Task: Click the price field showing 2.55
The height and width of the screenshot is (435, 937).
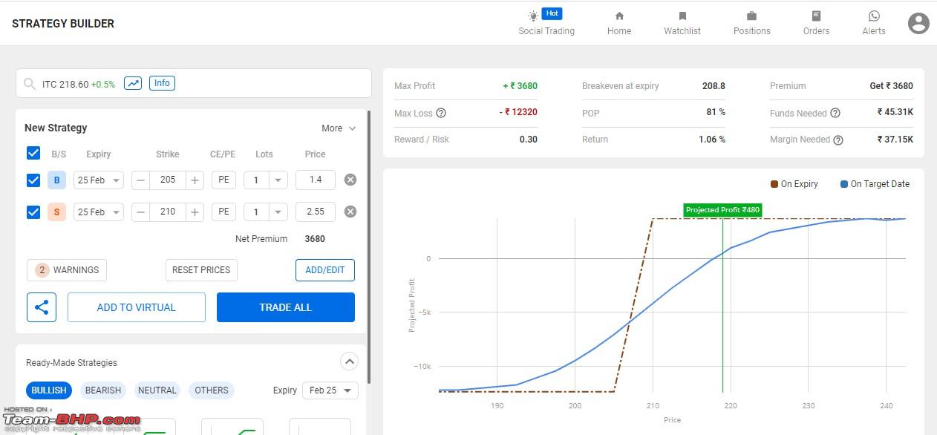Action: click(316, 212)
